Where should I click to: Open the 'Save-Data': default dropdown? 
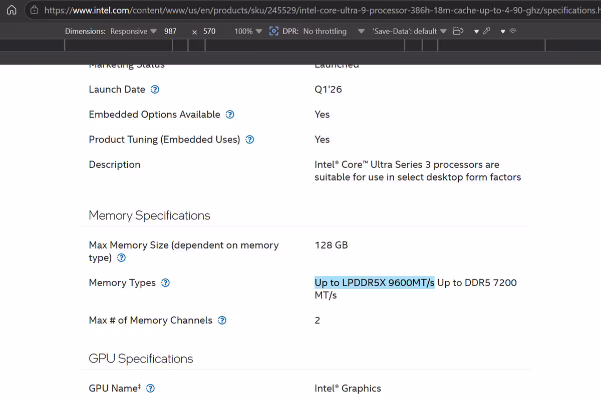coord(409,31)
